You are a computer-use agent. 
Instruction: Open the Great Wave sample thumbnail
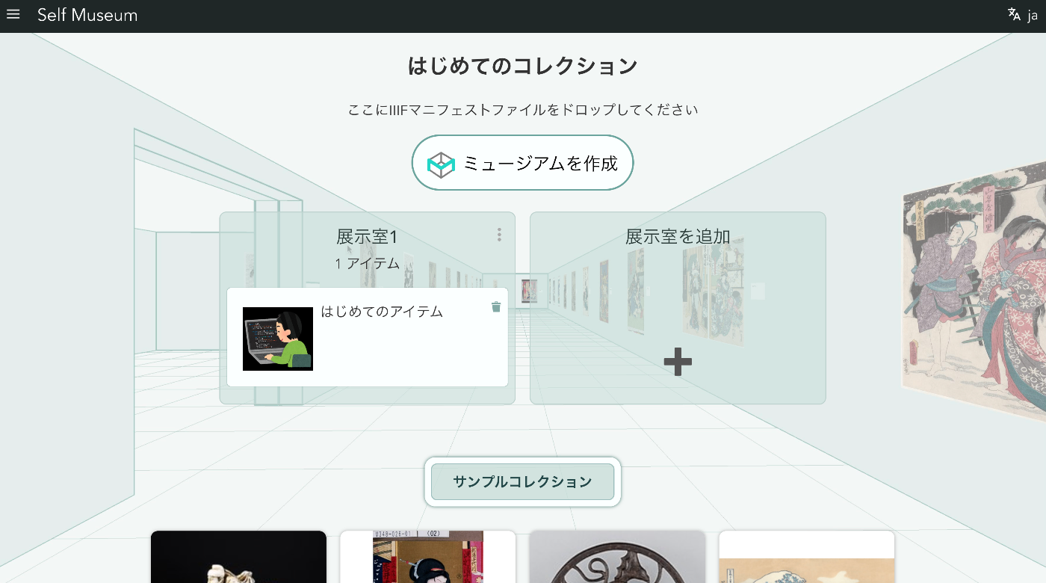(807, 557)
